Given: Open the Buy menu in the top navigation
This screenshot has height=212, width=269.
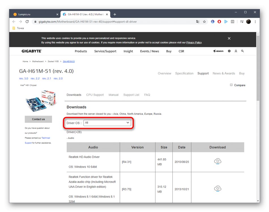Looking at the screenshot, I should (x=169, y=51).
